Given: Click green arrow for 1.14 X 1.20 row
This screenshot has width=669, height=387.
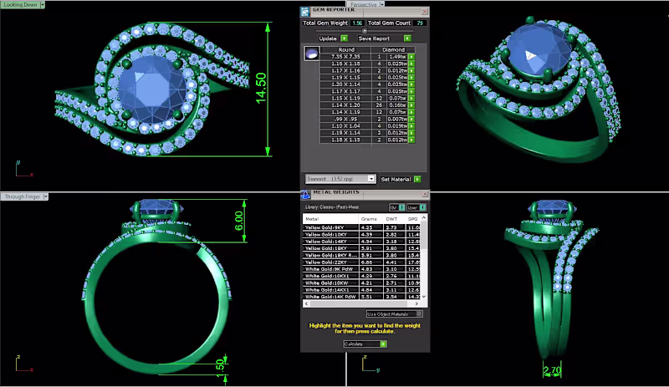Looking at the screenshot, I should click(x=411, y=105).
